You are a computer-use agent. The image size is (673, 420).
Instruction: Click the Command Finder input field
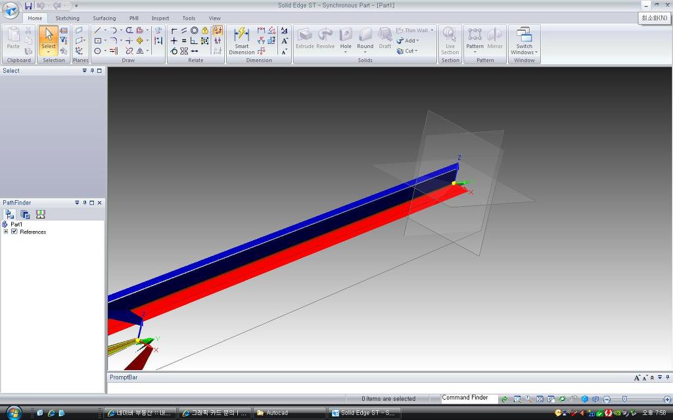click(469, 398)
